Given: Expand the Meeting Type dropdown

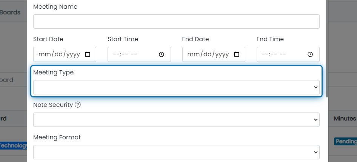Looking at the screenshot, I should pyautogui.click(x=177, y=87).
